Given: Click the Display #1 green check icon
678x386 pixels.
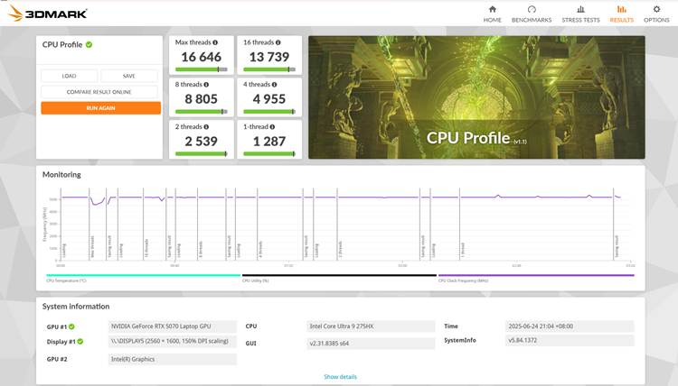Looking at the screenshot, I should [x=80, y=341].
